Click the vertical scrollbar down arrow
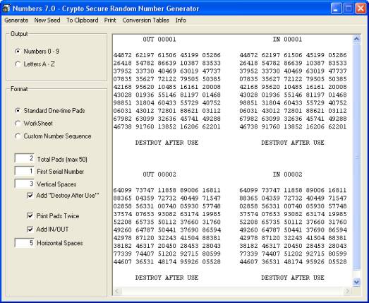 tap(356, 282)
